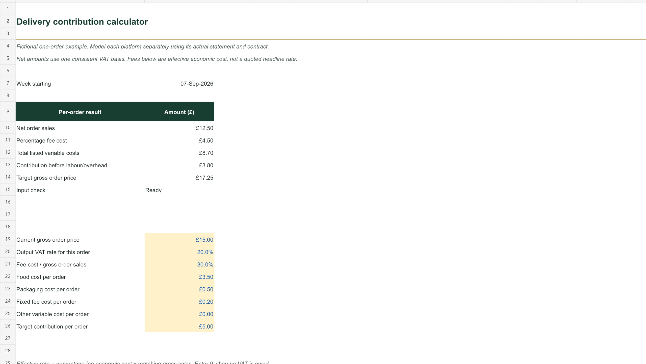Viewport: 646px width, 364px height.
Task: Click the 'Amount (£)' header cell
Action: click(179, 112)
